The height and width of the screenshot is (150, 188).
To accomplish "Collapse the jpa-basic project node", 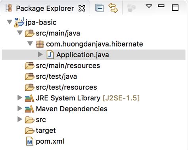I will [10, 22].
